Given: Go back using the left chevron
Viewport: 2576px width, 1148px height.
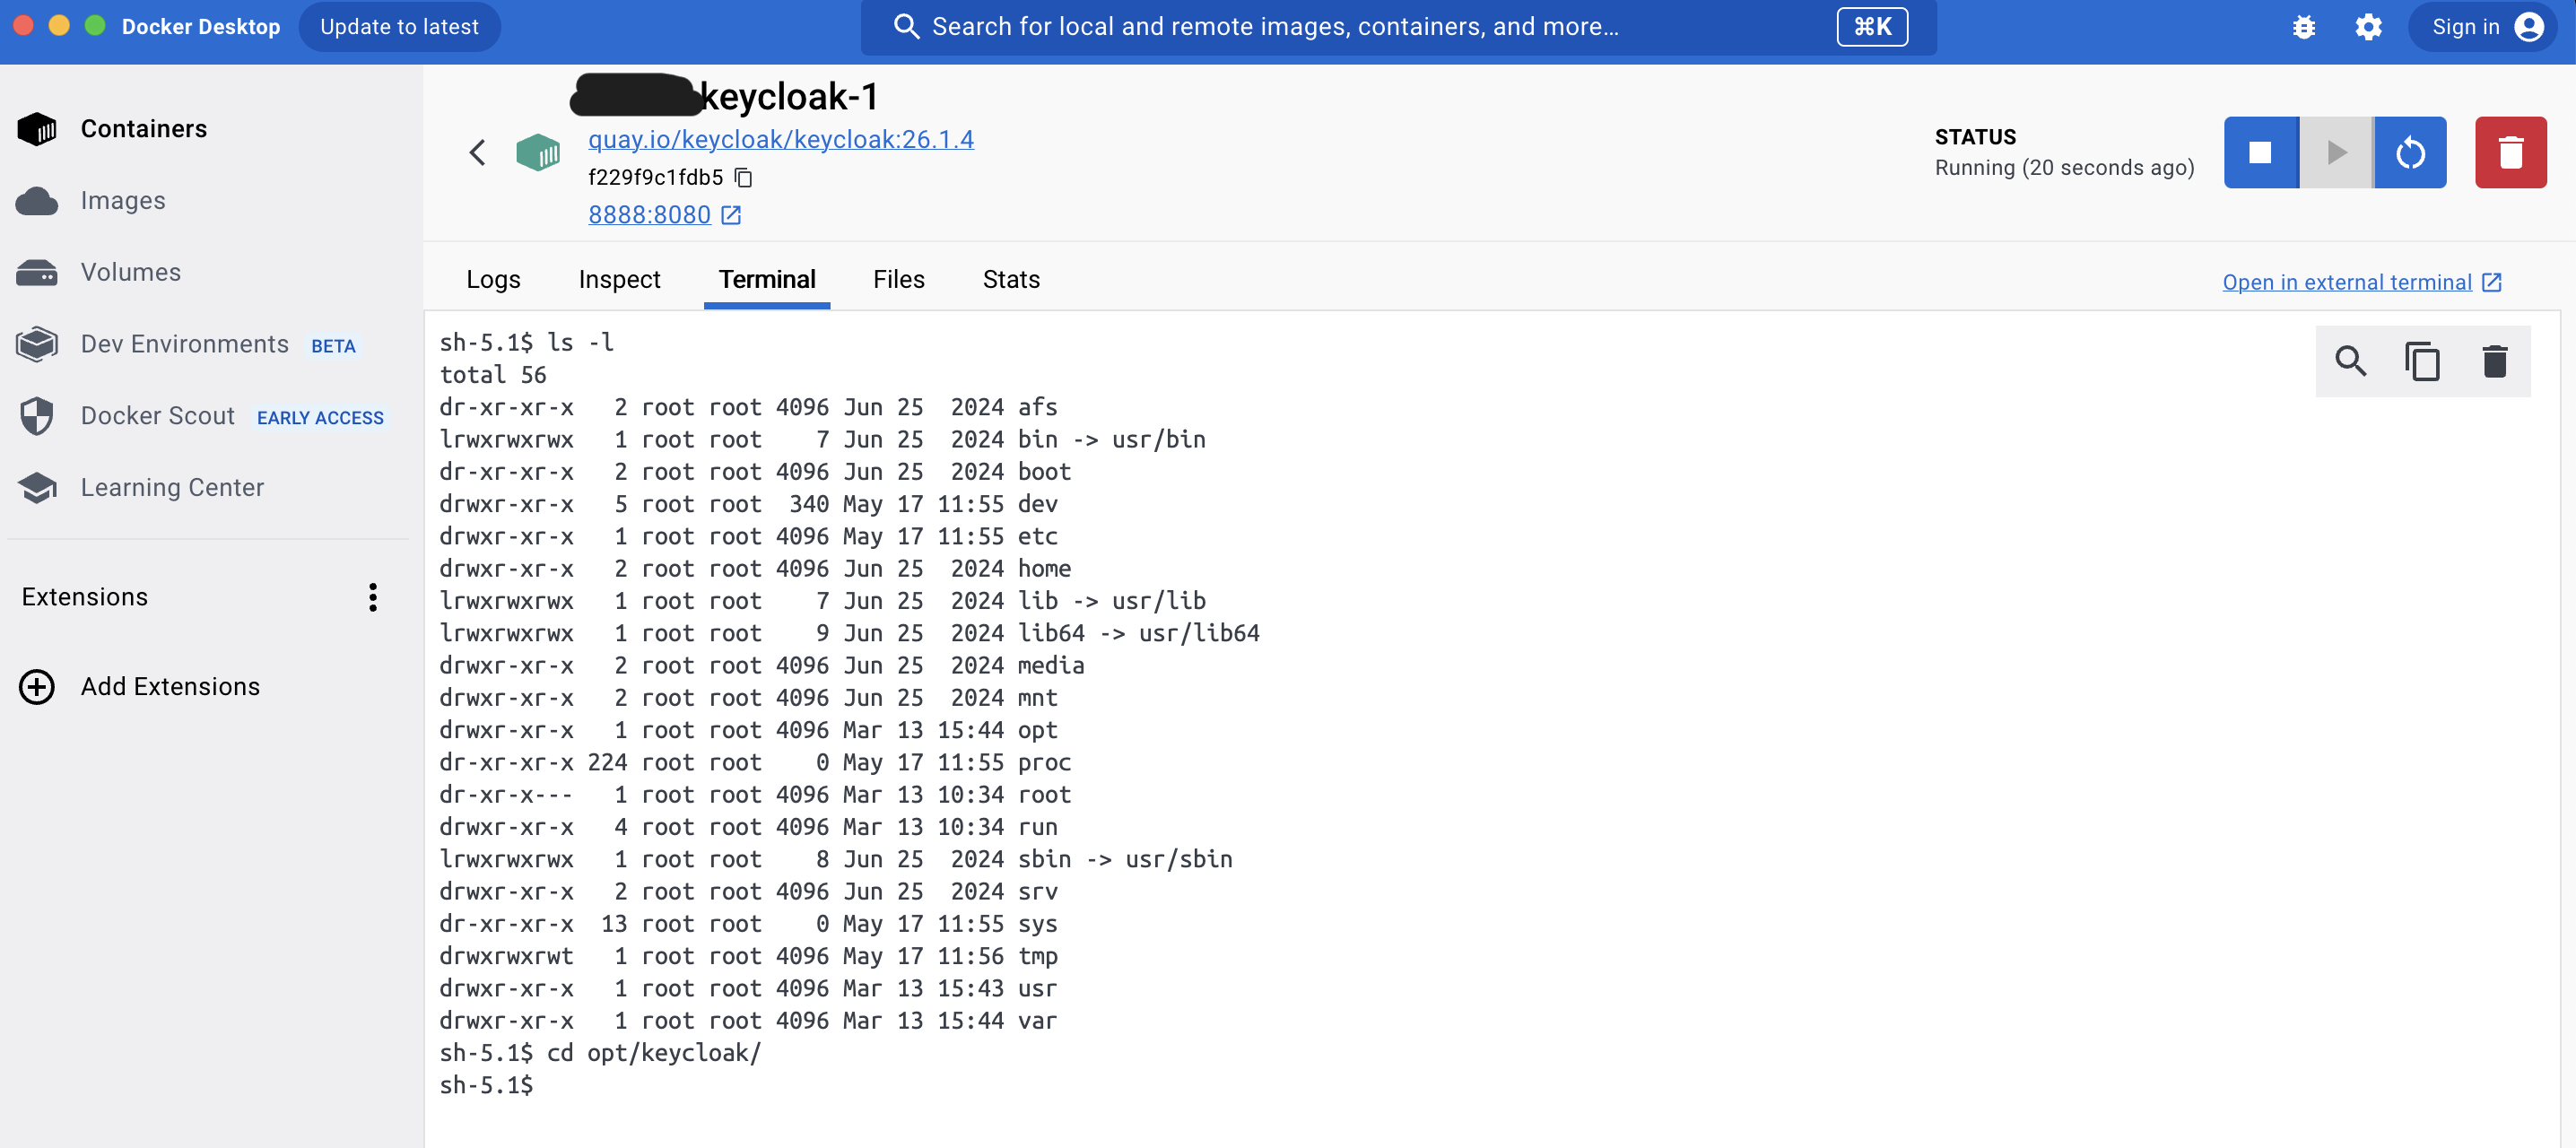Looking at the screenshot, I should click(x=477, y=152).
